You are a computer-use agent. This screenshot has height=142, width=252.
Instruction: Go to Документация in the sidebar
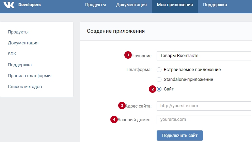tap(23, 43)
